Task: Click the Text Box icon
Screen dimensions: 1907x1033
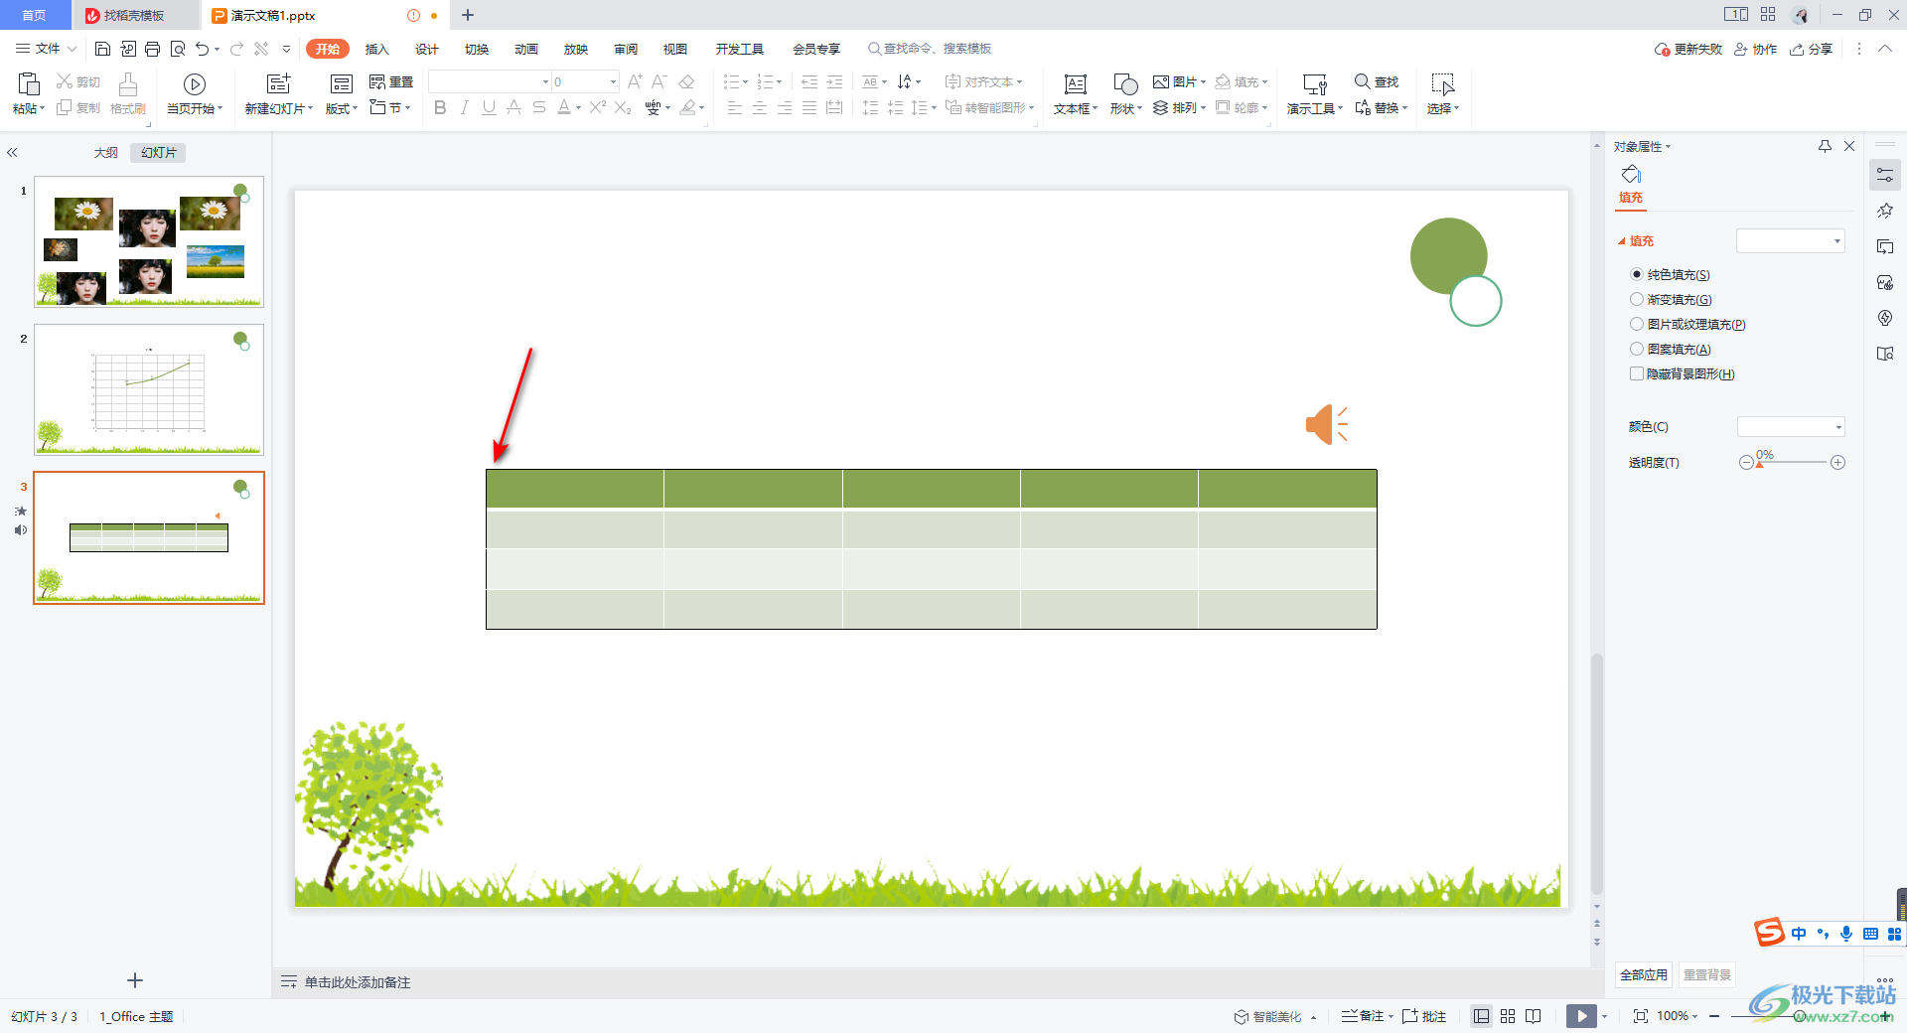Action: (1076, 84)
